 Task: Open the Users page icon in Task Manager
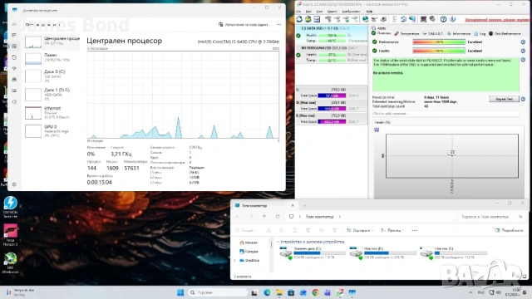point(14,80)
